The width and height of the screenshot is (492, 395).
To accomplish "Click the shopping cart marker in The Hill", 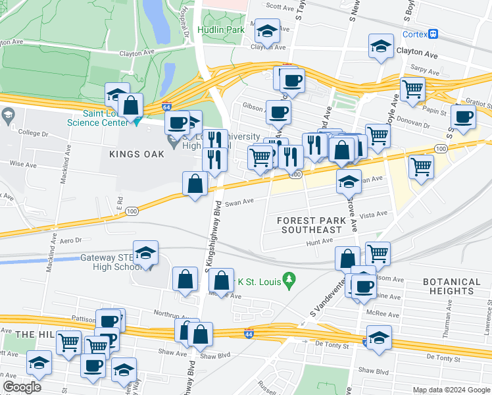I will [68, 343].
